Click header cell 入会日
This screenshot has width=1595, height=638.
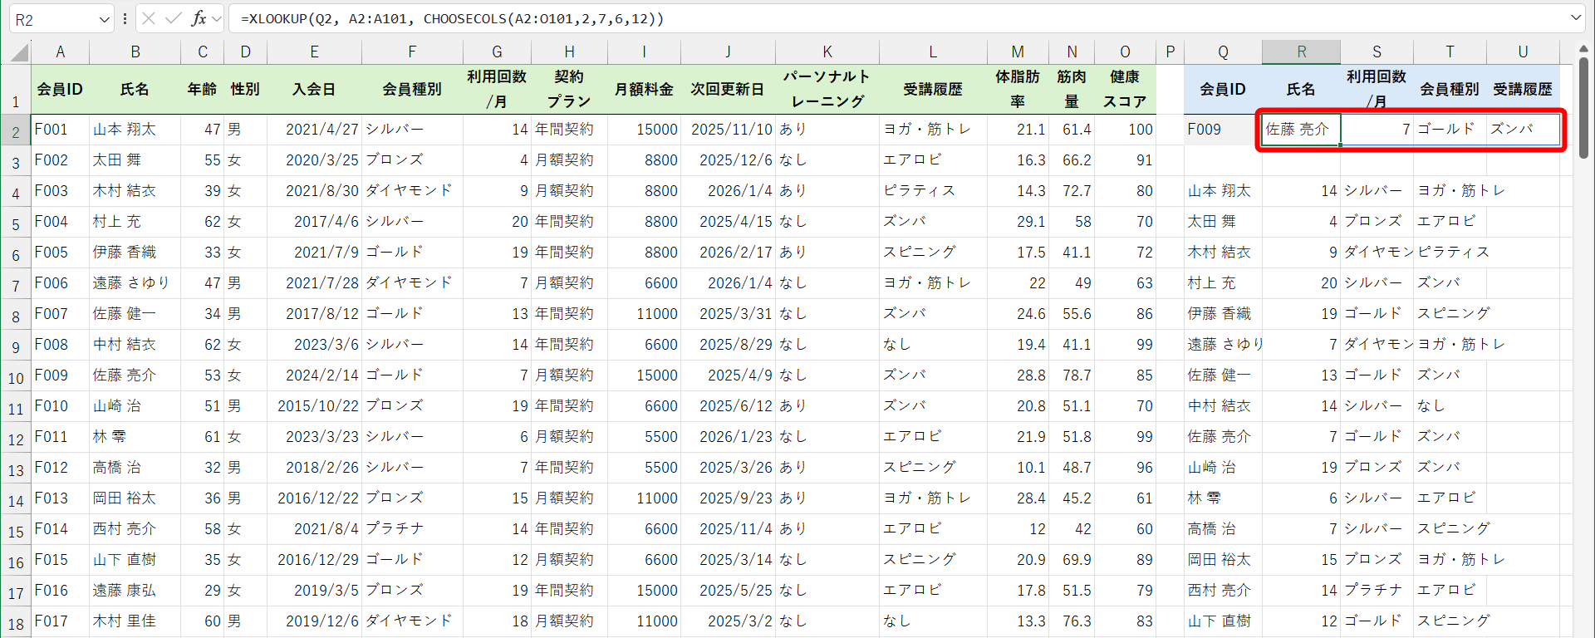(314, 89)
